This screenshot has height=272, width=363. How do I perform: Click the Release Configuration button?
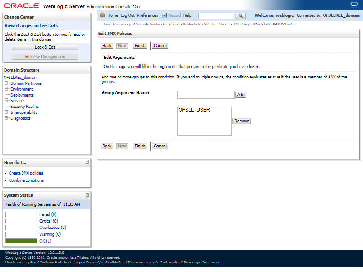45,57
